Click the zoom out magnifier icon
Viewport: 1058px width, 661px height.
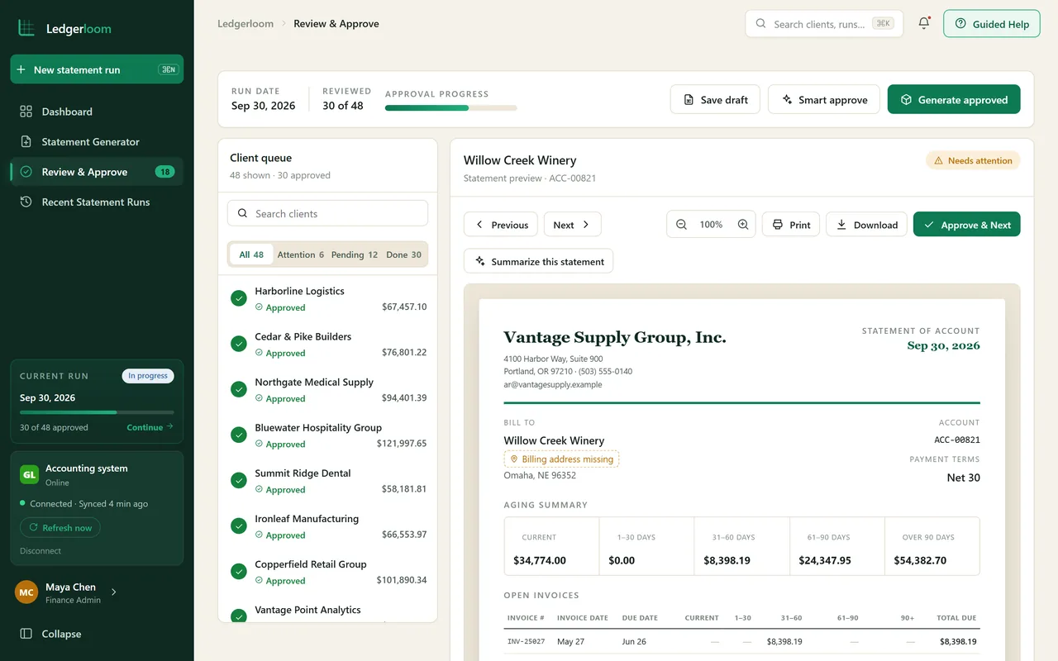(x=681, y=225)
